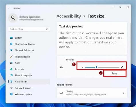
Task: Click the Accessibility figure icon
Action: point(11,82)
